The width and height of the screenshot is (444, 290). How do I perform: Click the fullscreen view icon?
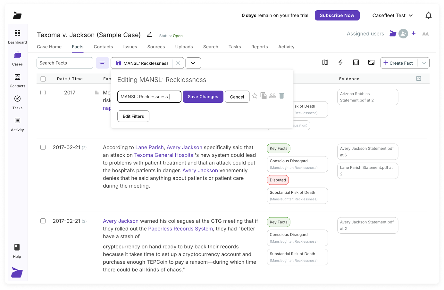point(371,62)
